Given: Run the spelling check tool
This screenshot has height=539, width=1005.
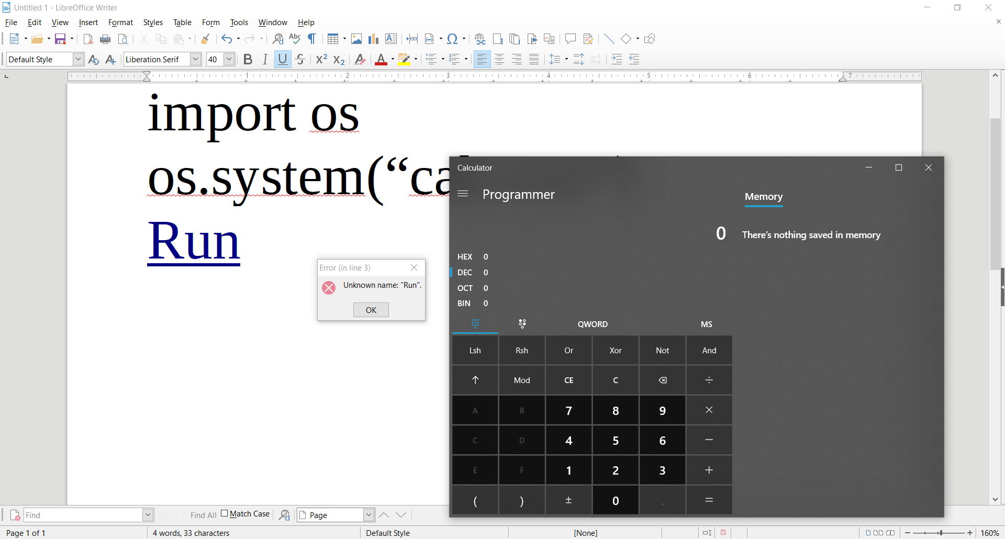Looking at the screenshot, I should (x=295, y=39).
